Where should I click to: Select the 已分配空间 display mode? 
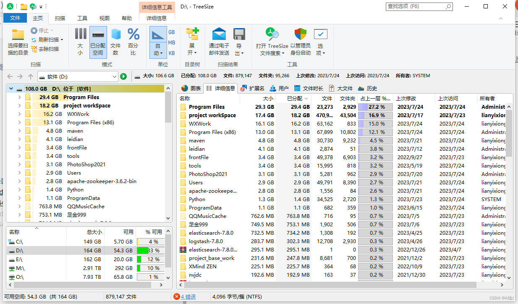[98, 41]
